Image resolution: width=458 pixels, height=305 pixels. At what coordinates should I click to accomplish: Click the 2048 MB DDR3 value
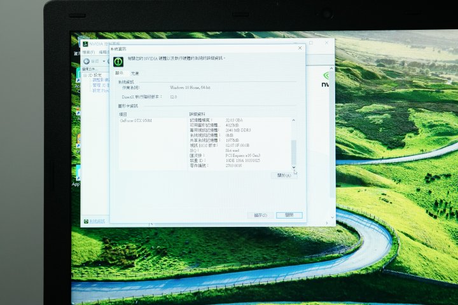coord(238,130)
